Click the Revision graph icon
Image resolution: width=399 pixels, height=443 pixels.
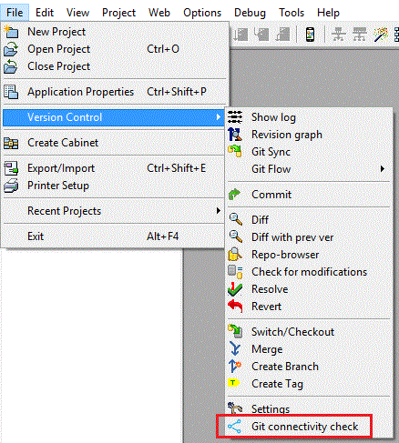pos(235,135)
